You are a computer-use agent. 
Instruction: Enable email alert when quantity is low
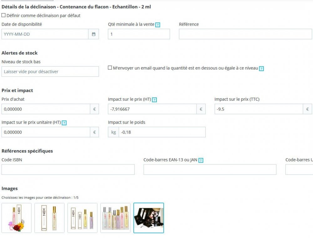pyautogui.click(x=110, y=68)
